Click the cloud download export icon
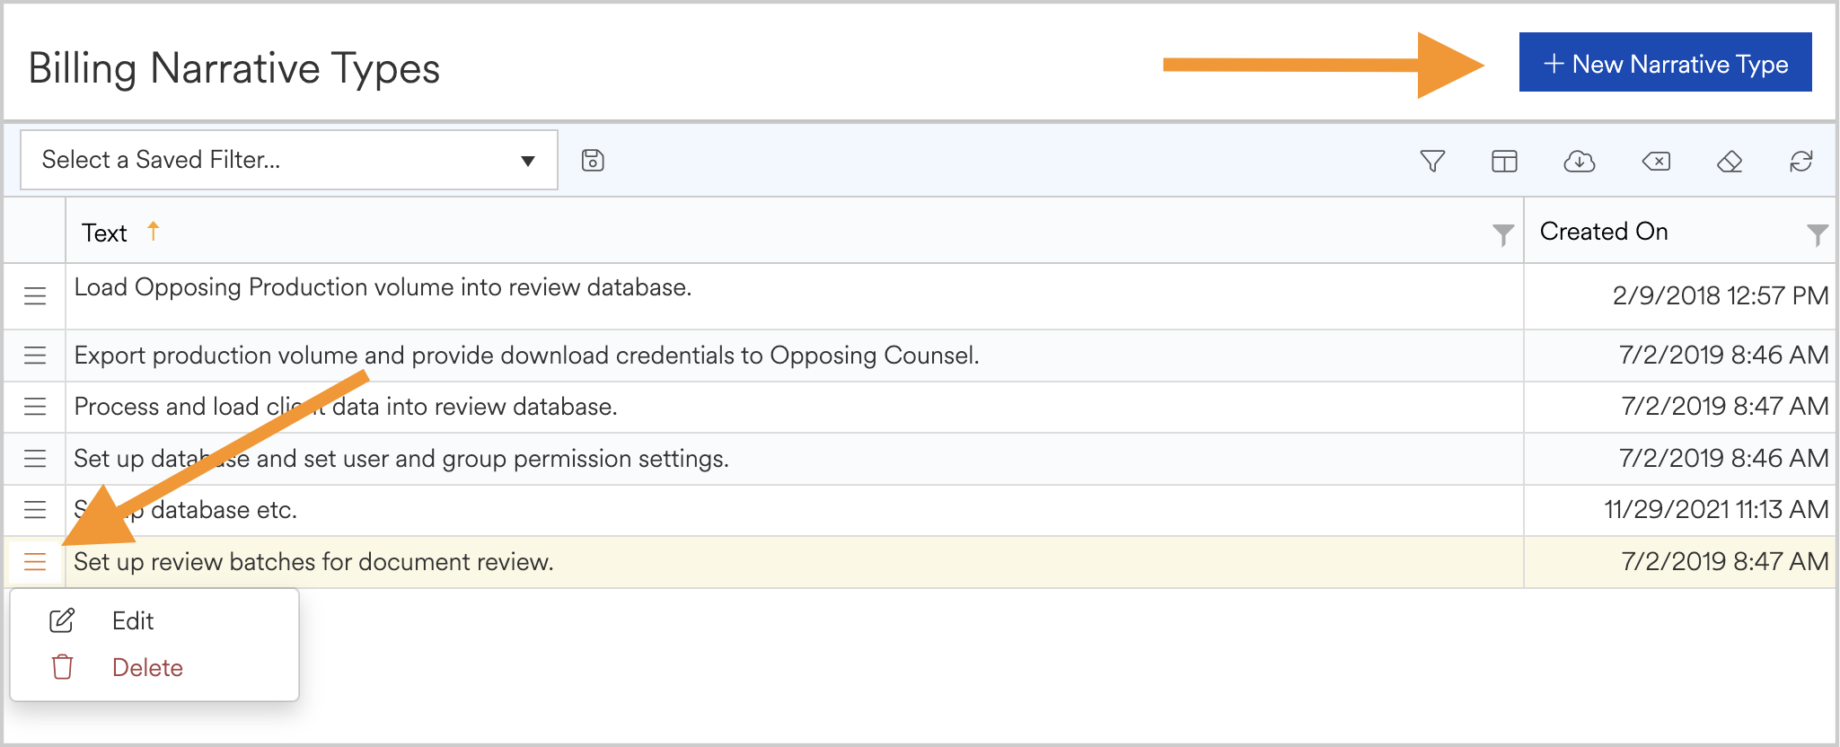Image resolution: width=1840 pixels, height=747 pixels. coord(1579,161)
